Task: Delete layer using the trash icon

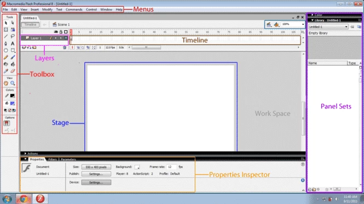Action: tap(65, 48)
